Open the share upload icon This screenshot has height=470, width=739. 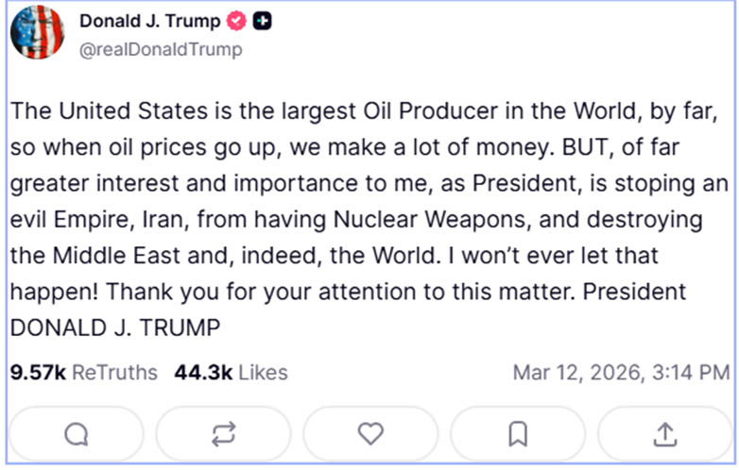pyautogui.click(x=665, y=434)
